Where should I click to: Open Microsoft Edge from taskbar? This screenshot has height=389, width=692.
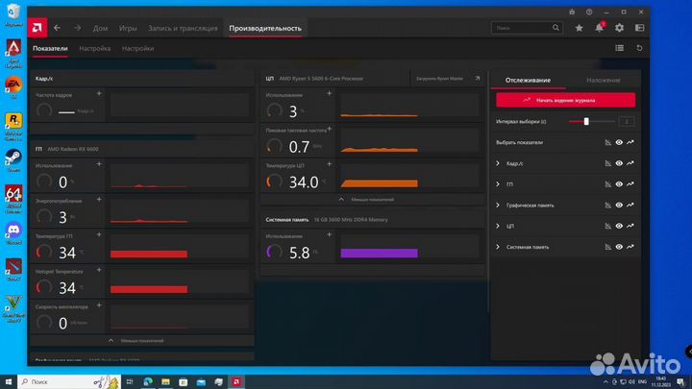pos(148,381)
